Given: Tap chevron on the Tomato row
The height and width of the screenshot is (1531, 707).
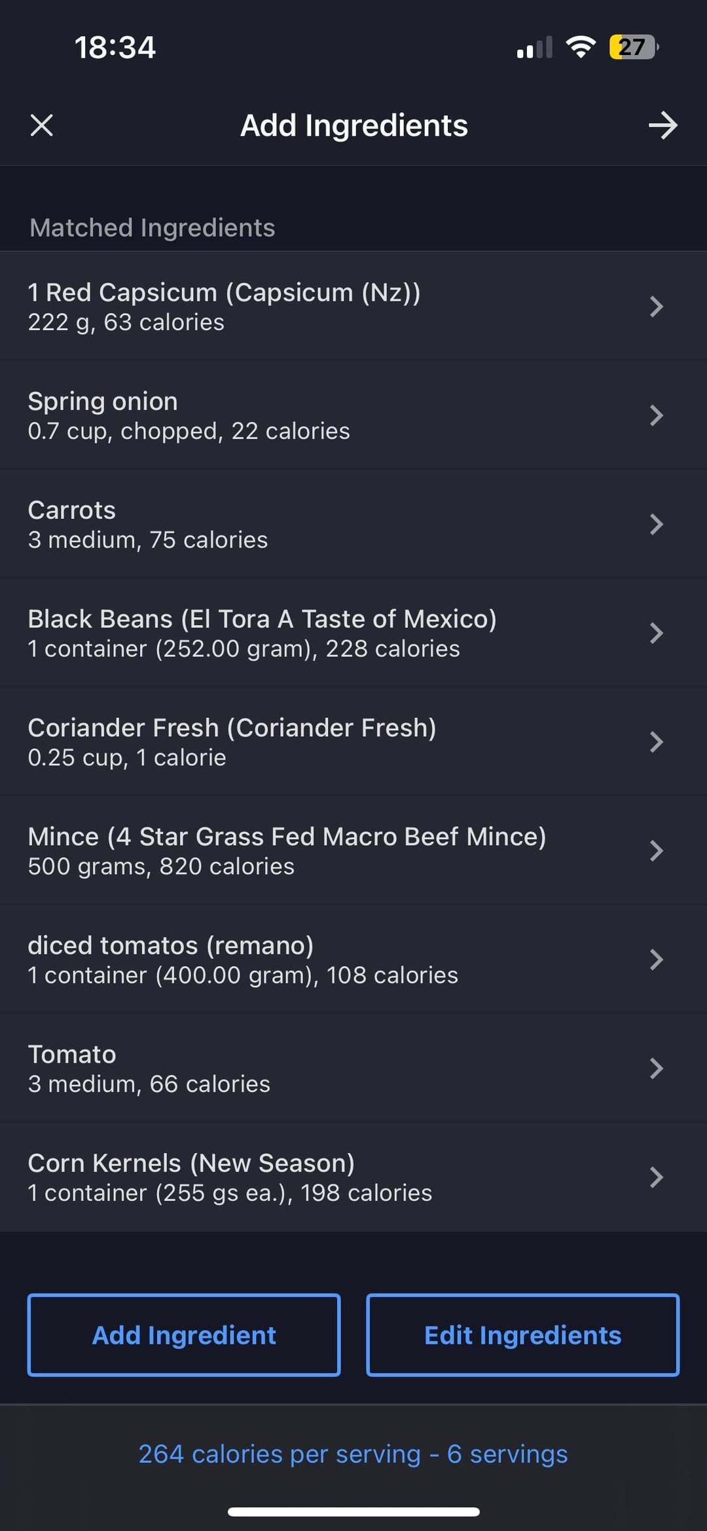Looking at the screenshot, I should (x=656, y=1068).
